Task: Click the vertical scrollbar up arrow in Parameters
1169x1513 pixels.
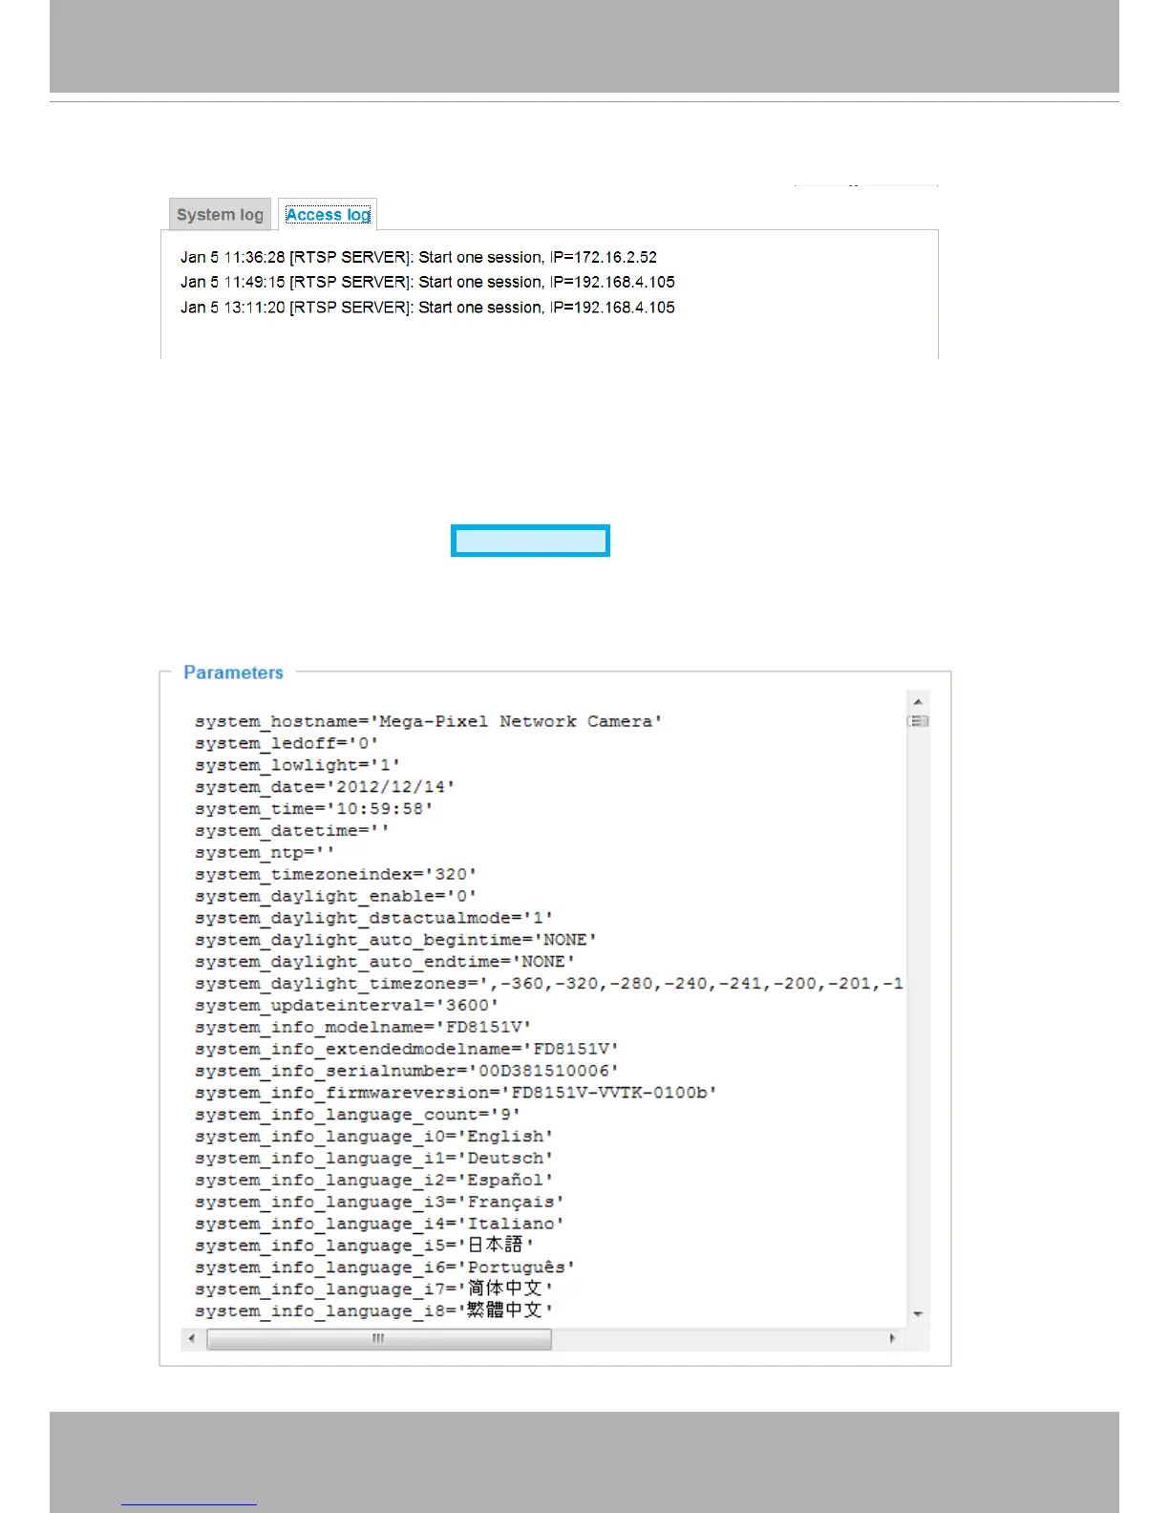Action: click(918, 702)
